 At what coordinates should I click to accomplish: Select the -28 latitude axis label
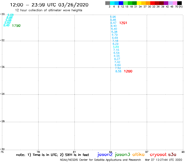pyautogui.click(x=2, y=121)
